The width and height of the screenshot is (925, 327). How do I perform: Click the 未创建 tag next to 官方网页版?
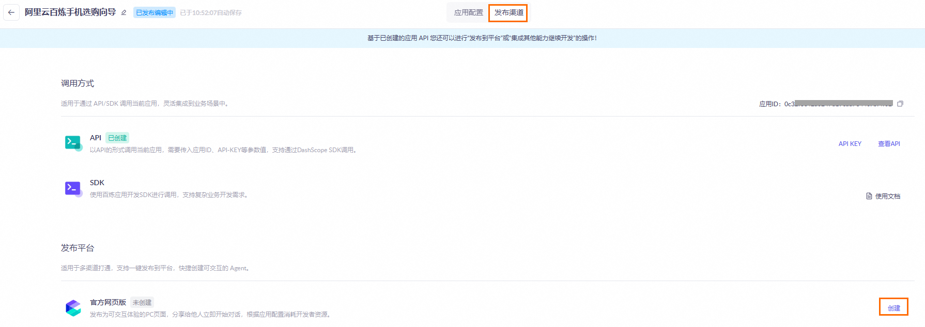(x=142, y=302)
